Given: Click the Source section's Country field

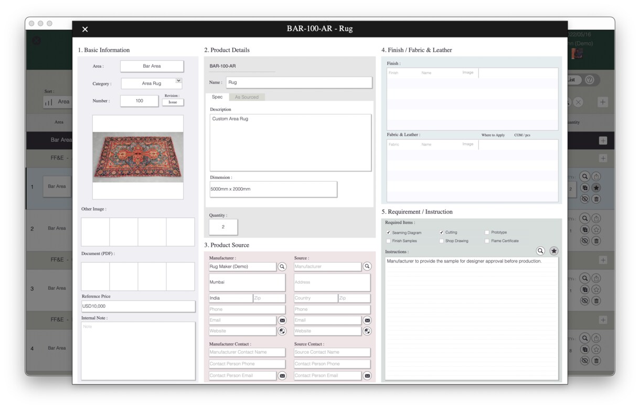Looking at the screenshot, I should [316, 298].
